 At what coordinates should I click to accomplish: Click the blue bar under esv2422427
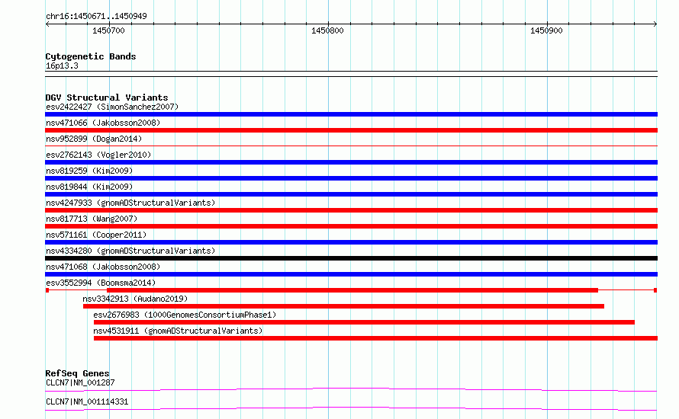coord(351,114)
